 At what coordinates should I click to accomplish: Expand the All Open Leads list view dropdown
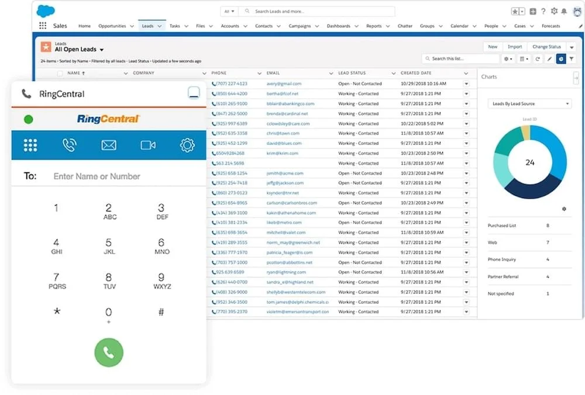(x=102, y=50)
